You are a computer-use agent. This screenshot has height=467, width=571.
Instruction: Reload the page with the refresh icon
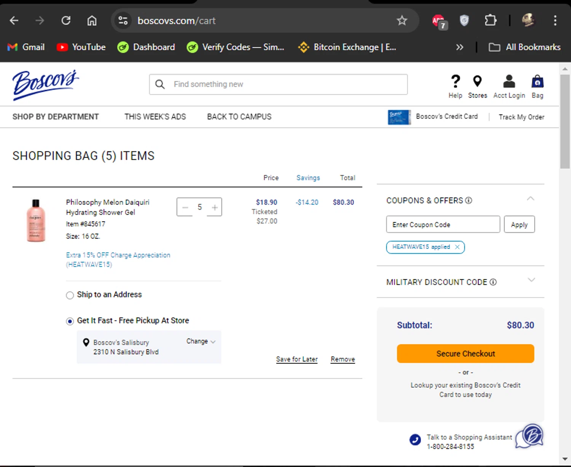click(x=66, y=21)
